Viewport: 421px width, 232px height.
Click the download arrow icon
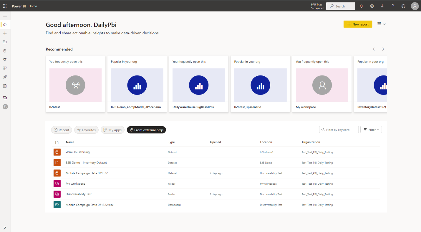click(x=382, y=6)
